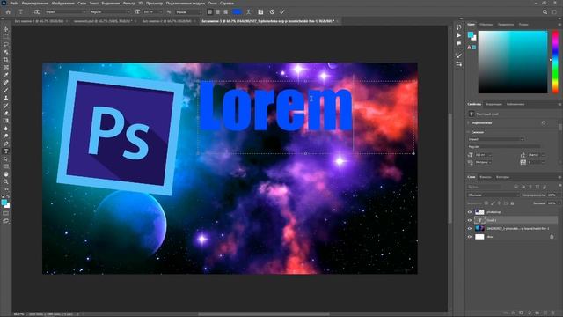Select the Rectangular Marquee tool
This screenshot has height=317, width=563.
(6, 37)
